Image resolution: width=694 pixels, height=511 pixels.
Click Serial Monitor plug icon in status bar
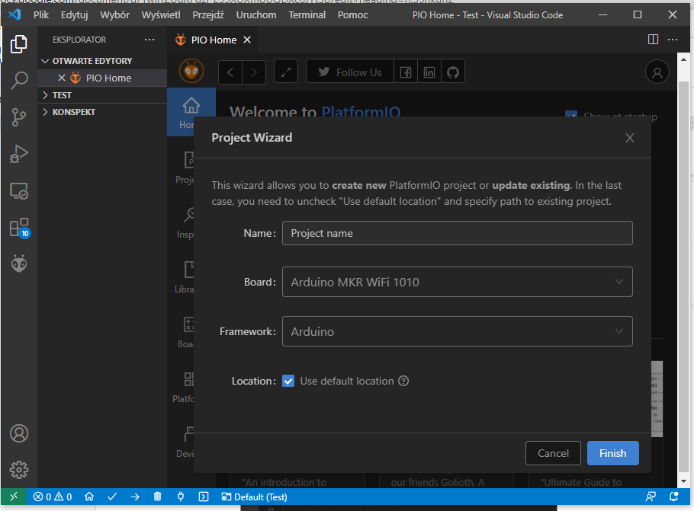coord(181,497)
